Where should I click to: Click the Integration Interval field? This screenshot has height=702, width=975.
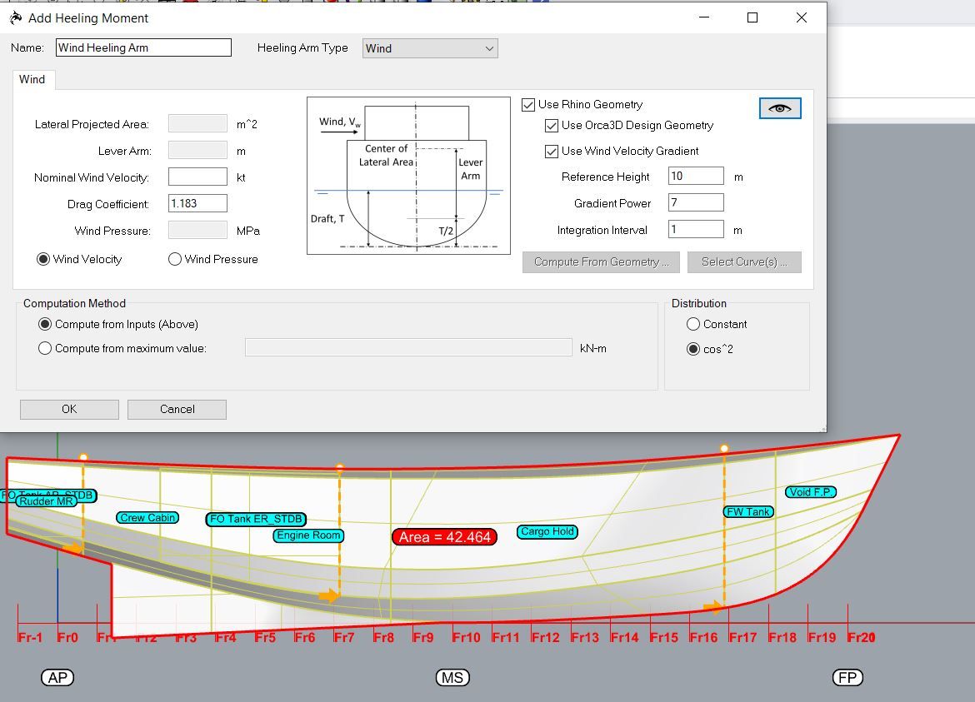click(x=697, y=229)
